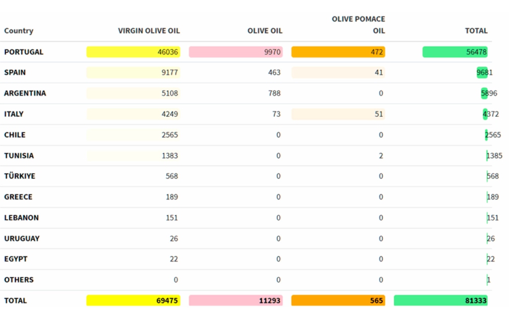Select the ITALY row label
The height and width of the screenshot is (319, 509).
click(14, 114)
